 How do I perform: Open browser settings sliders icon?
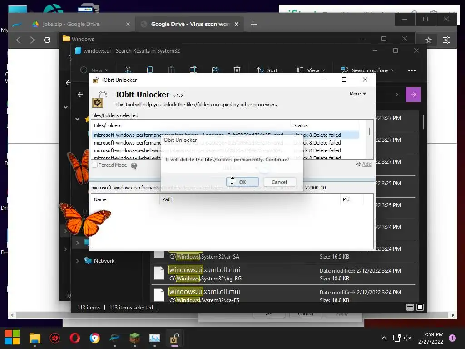click(447, 40)
